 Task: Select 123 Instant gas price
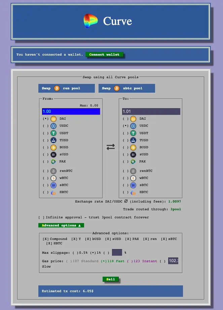130,261
